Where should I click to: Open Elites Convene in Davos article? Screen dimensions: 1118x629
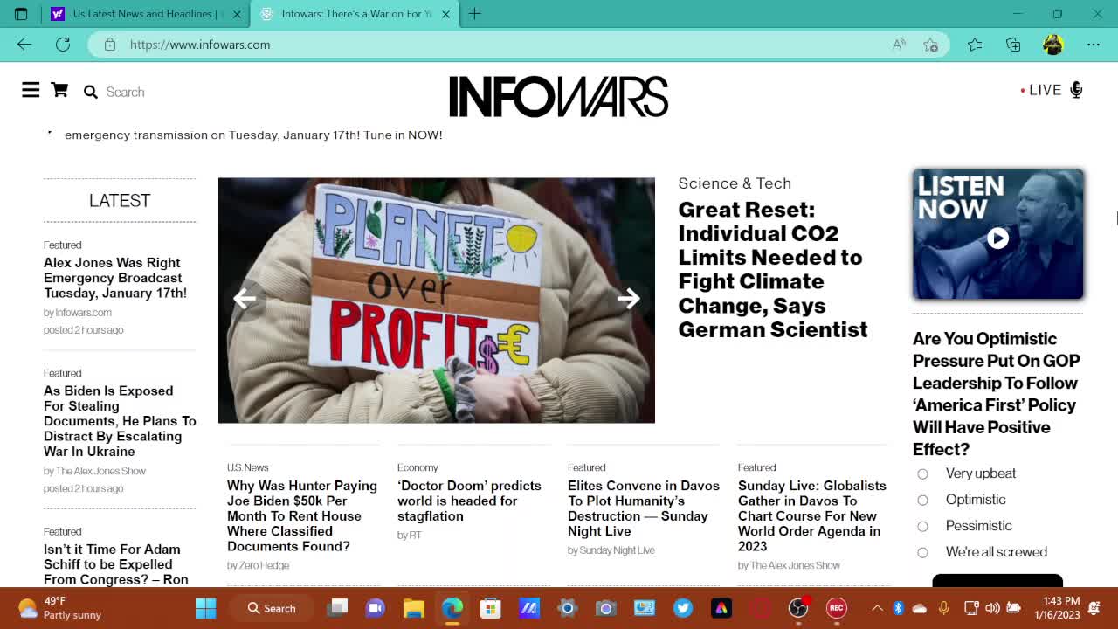coord(644,508)
